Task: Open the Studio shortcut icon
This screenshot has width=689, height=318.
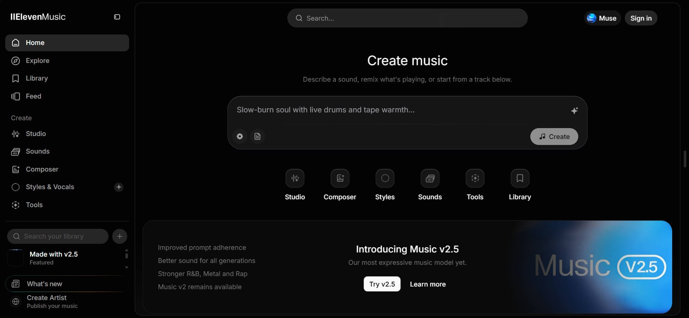Action: point(295,178)
